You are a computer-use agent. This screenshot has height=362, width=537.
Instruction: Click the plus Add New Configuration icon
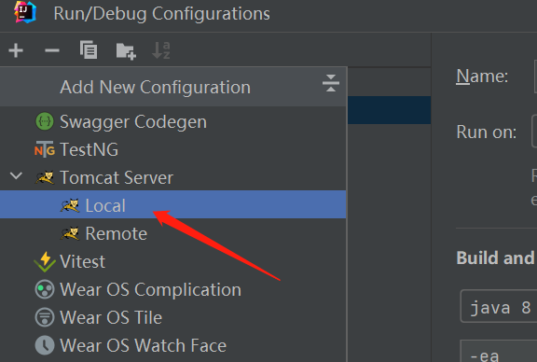(16, 50)
